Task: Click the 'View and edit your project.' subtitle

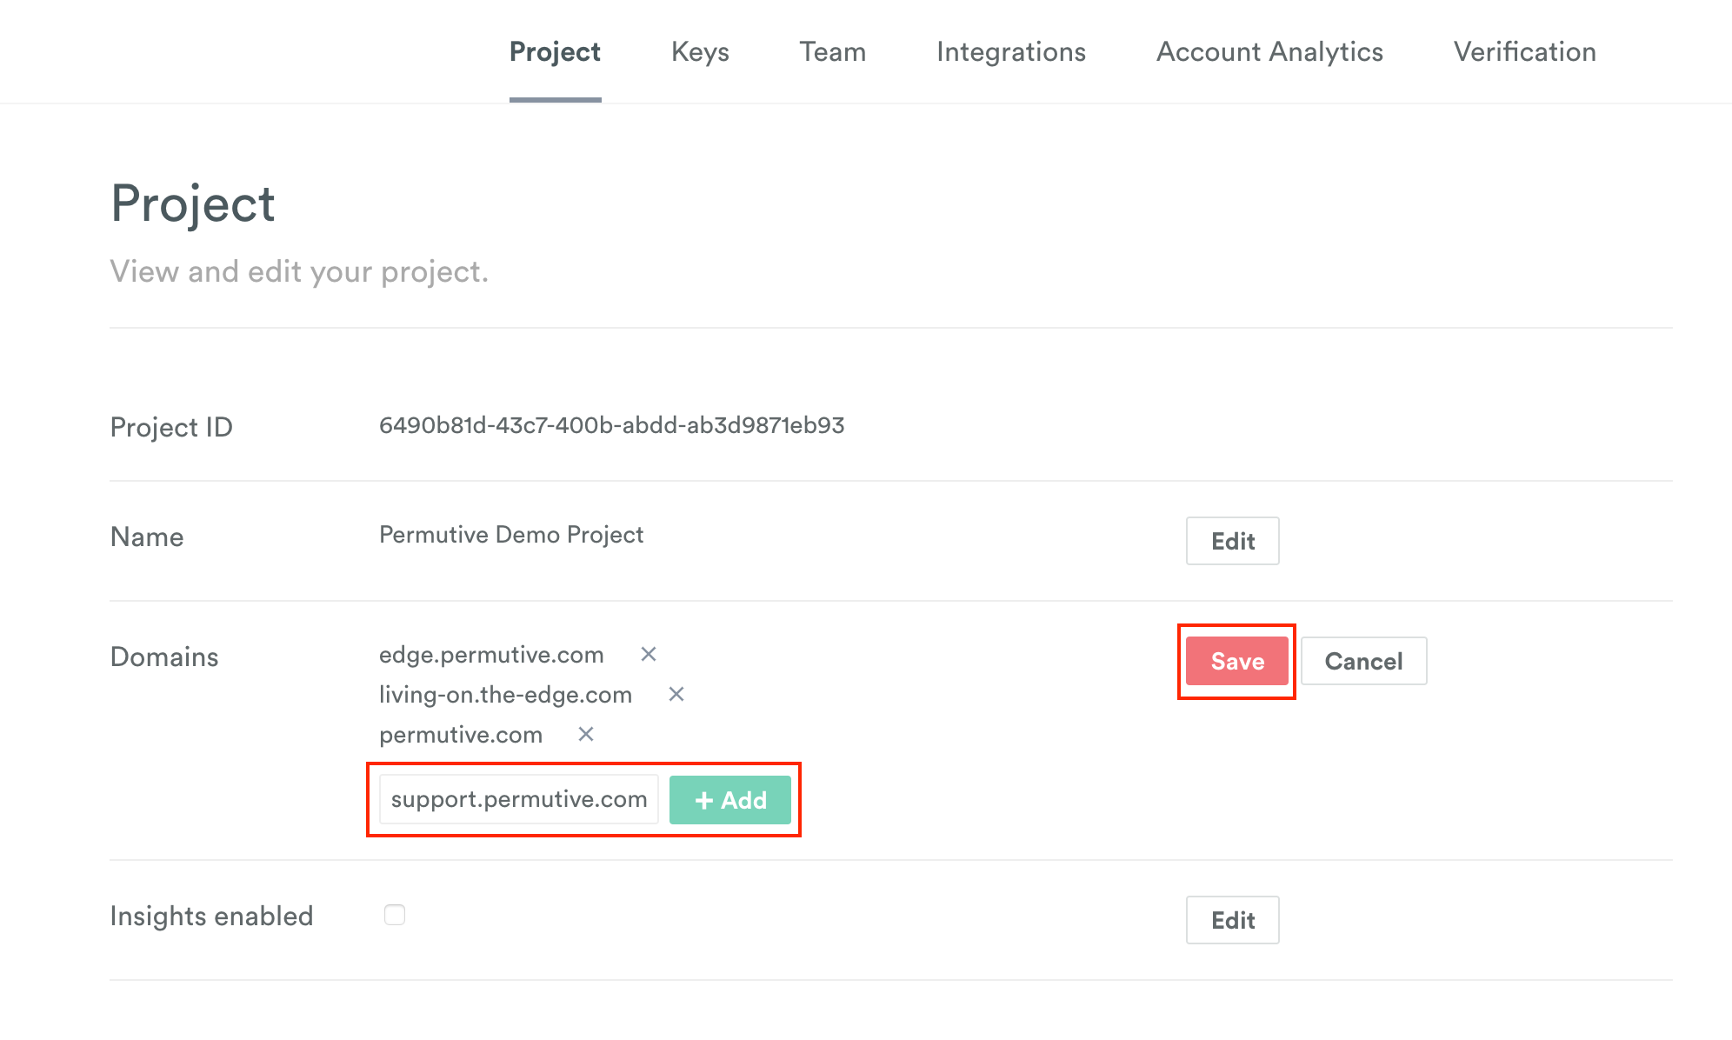Action: (x=299, y=271)
